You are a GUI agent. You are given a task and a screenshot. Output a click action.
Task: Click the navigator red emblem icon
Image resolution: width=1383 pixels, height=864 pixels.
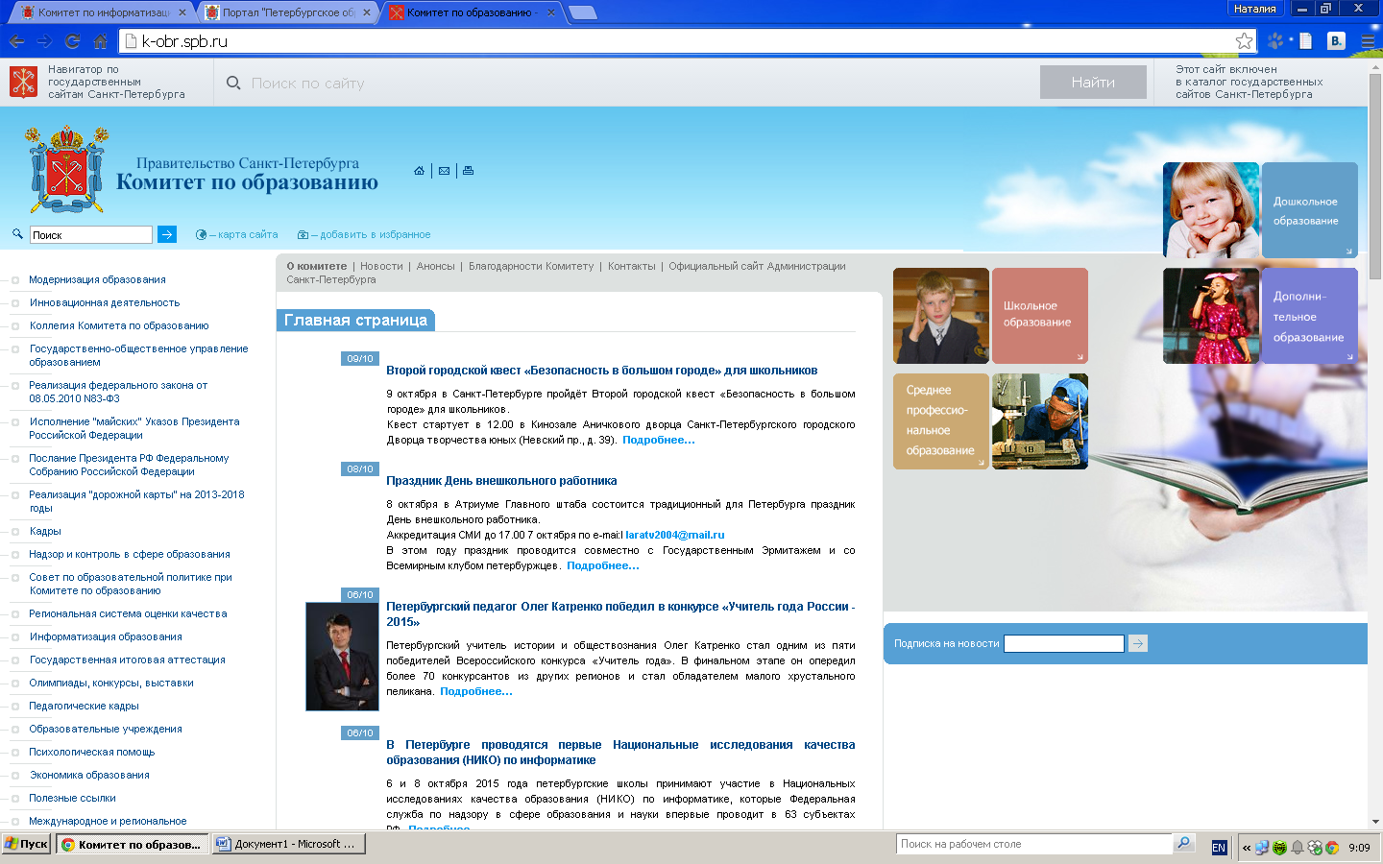point(23,82)
